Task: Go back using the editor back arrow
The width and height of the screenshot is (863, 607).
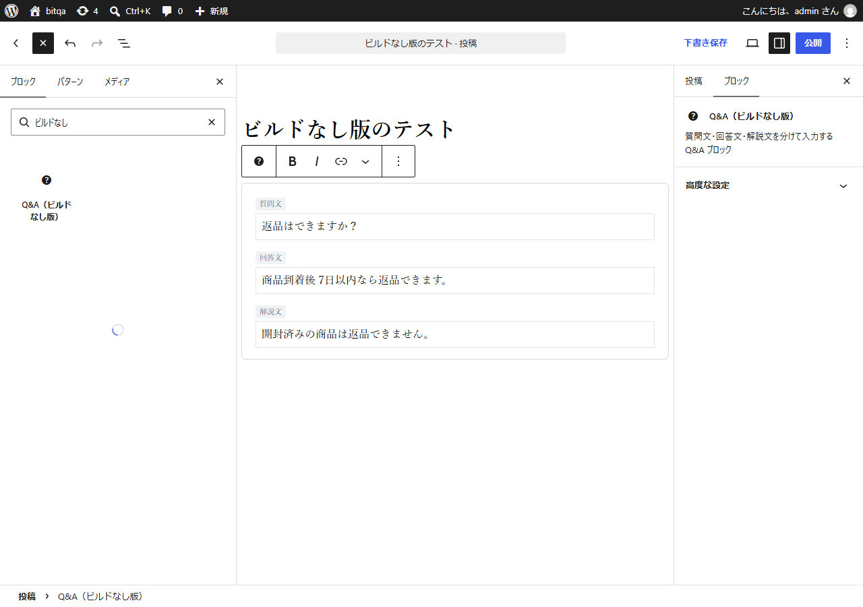Action: [x=16, y=43]
